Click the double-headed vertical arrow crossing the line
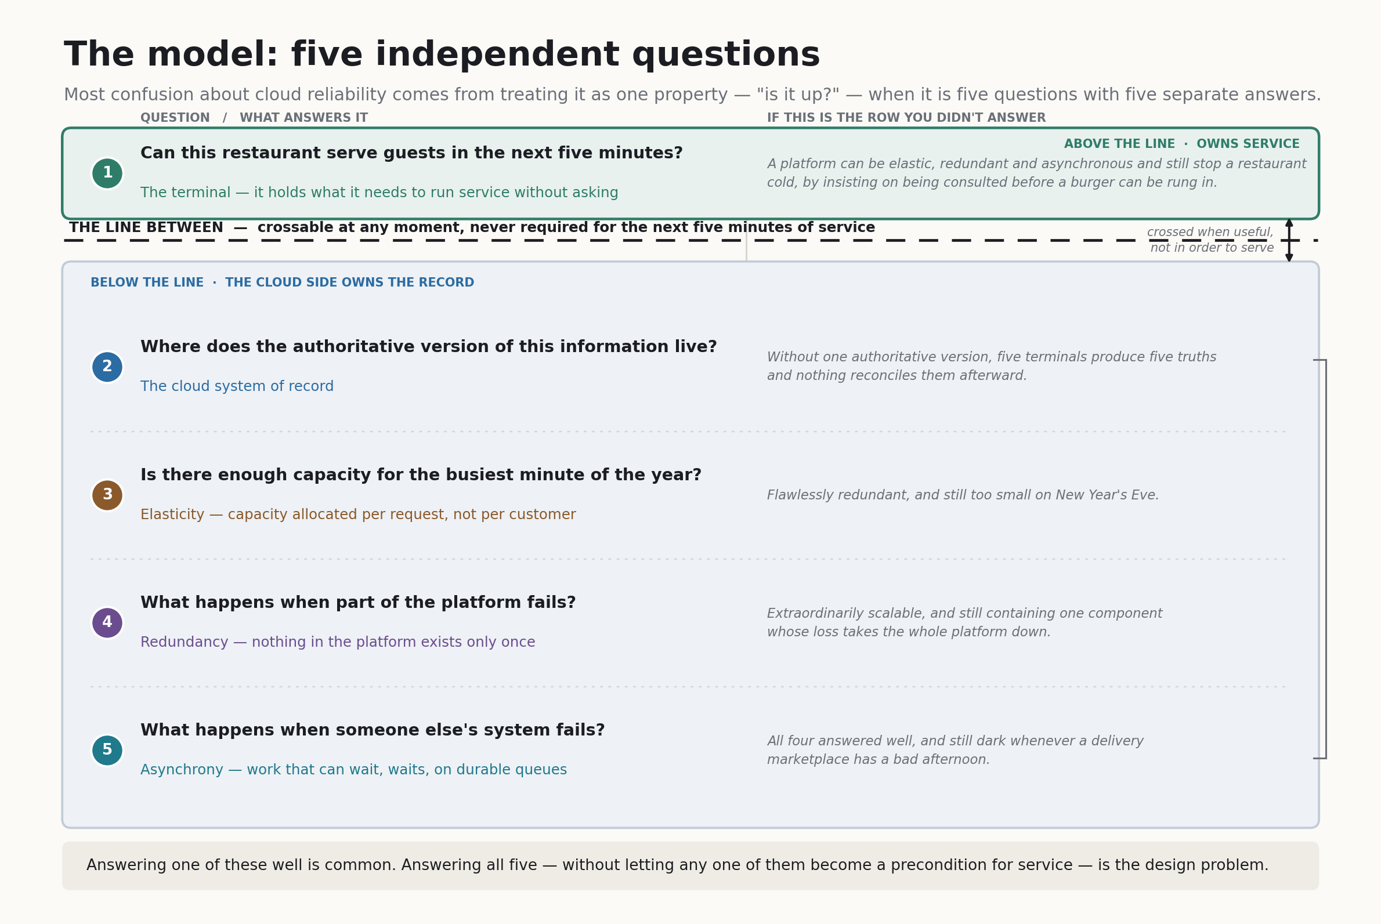The height and width of the screenshot is (924, 1381). point(1289,241)
